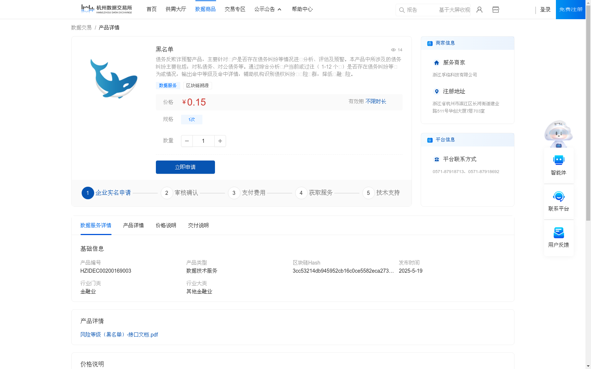Image resolution: width=591 pixels, height=369 pixels.
Task: Open the 智能体 robot assistant icon
Action: (x=558, y=160)
